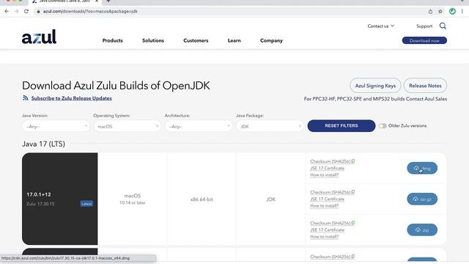The image size is (469, 264).
Task: Click the Java 17 (LTS) heading
Action: (x=43, y=144)
